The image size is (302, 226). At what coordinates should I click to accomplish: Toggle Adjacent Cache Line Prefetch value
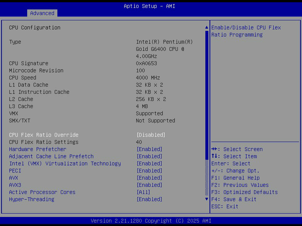[x=149, y=156]
